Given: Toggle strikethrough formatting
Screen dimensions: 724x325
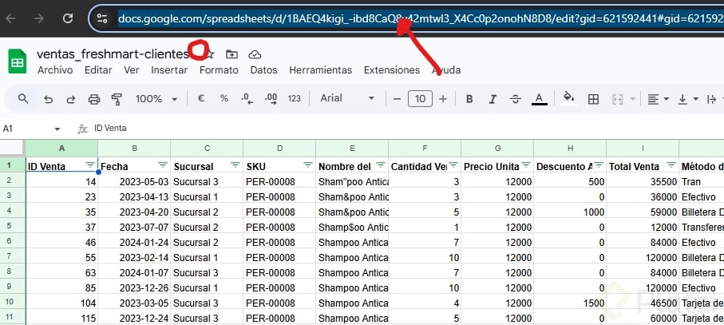Looking at the screenshot, I should coord(516,99).
